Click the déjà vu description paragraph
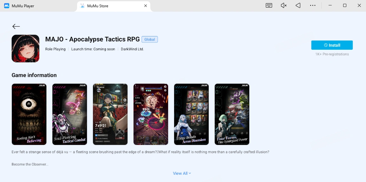The height and width of the screenshot is (182, 366). click(141, 152)
